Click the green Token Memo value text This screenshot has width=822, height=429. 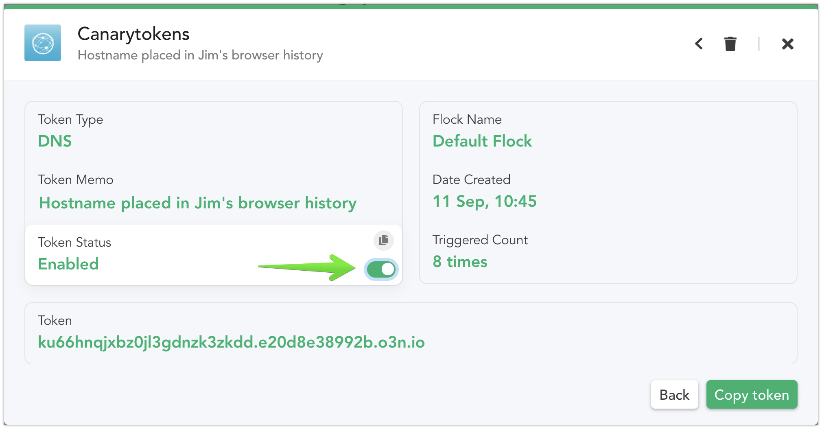point(198,203)
